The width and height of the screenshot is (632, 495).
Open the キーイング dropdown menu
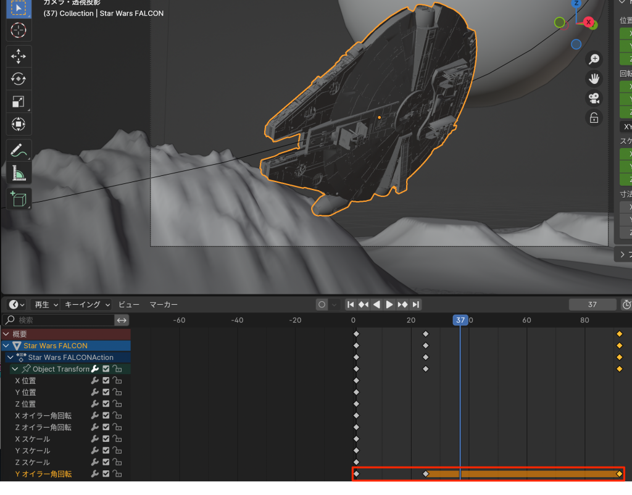[87, 304]
